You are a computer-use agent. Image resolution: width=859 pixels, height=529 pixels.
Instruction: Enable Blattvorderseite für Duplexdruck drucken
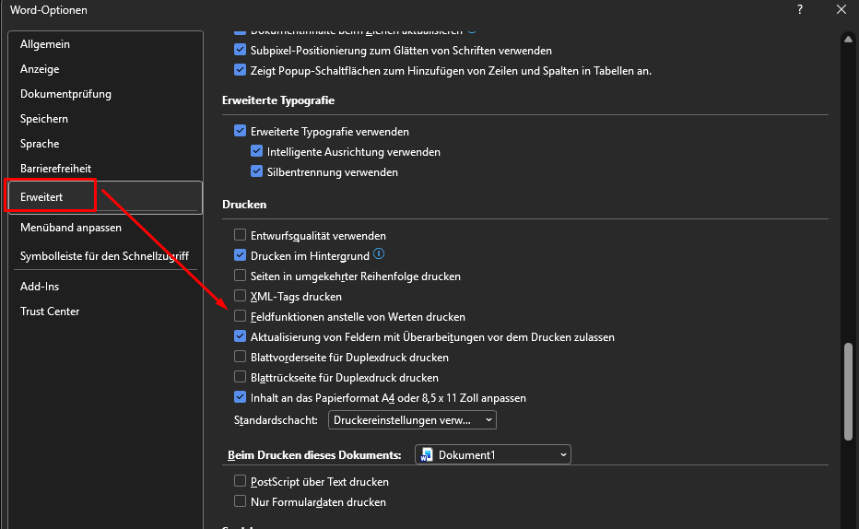coord(240,357)
